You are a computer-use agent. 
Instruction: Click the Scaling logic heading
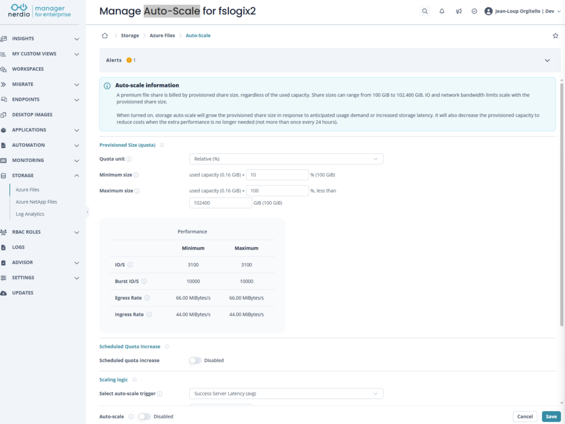point(114,380)
